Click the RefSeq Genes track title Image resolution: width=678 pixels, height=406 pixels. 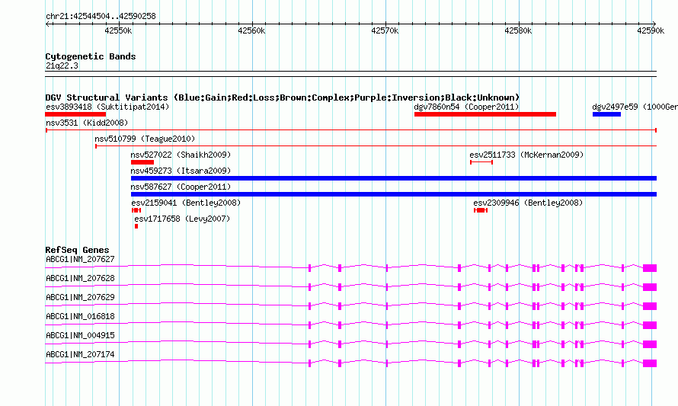tap(77, 250)
